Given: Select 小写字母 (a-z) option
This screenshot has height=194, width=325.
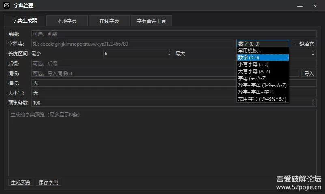Looking at the screenshot, I should [263, 65].
